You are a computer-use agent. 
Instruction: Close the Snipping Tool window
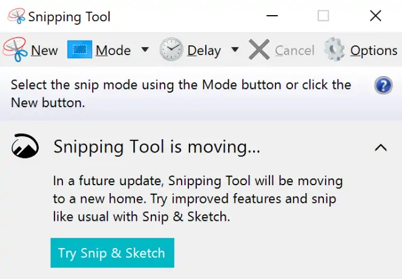[375, 16]
